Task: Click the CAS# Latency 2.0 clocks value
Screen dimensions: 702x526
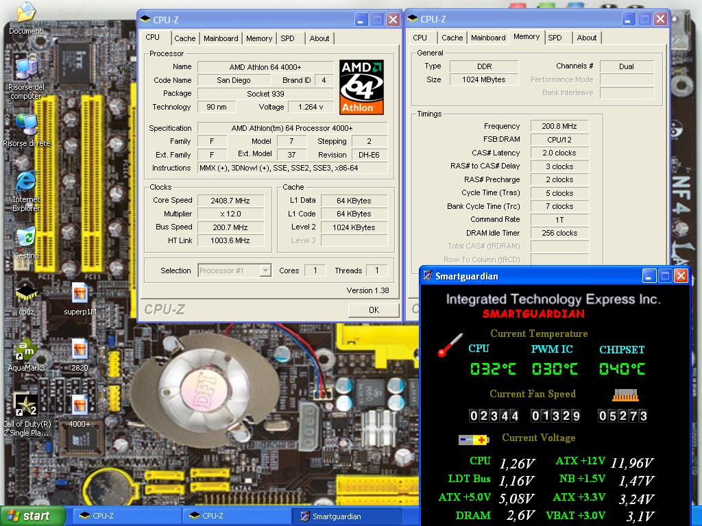Action: coord(559,153)
